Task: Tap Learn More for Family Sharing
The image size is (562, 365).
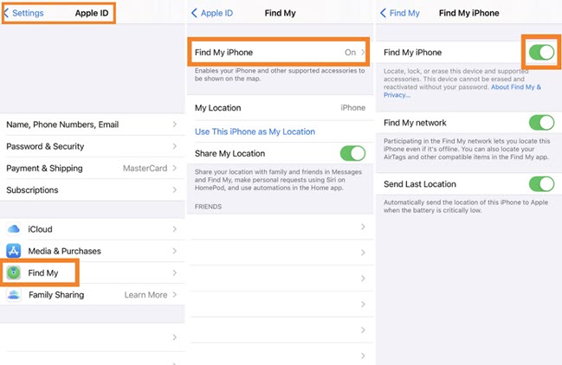Action: [145, 295]
